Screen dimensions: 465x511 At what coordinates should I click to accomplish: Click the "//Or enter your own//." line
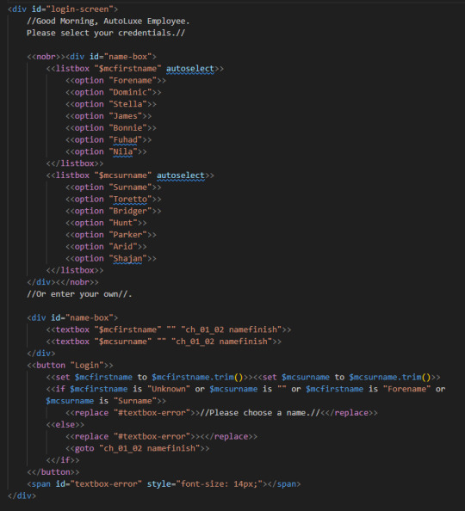[x=79, y=294]
